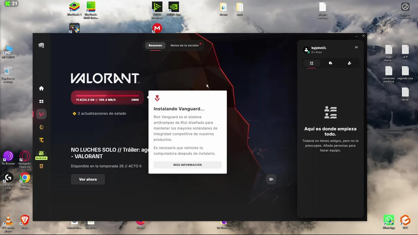Image resolution: width=418 pixels, height=235 pixels.
Task: Click 'Aquí es donde empieza todo.' text
Action: click(330, 132)
